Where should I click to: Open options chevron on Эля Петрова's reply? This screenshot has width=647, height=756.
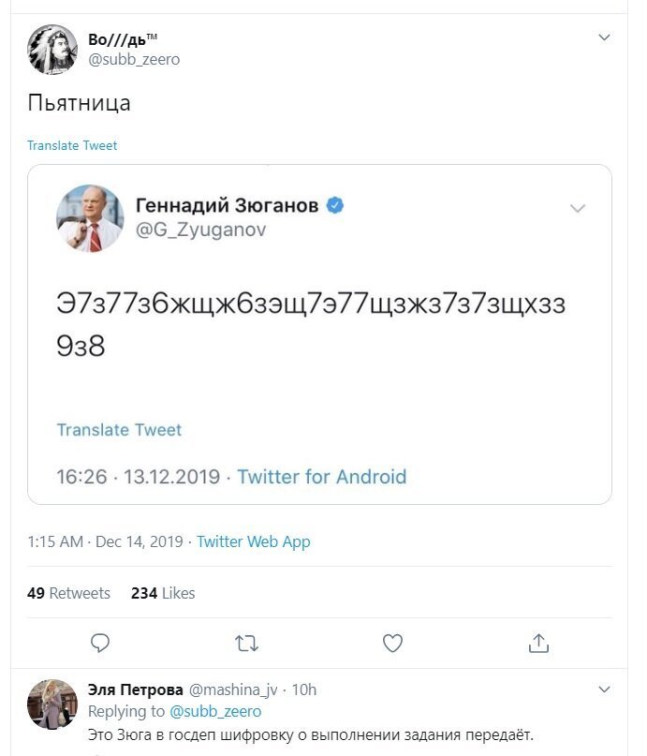tap(604, 689)
